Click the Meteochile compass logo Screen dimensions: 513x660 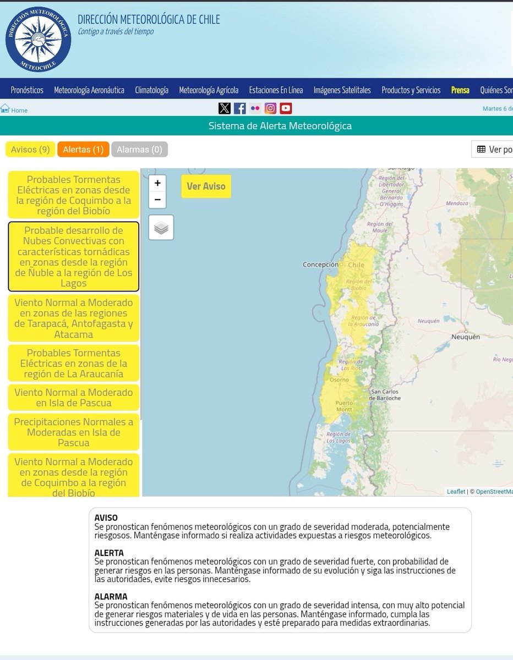pos(39,39)
